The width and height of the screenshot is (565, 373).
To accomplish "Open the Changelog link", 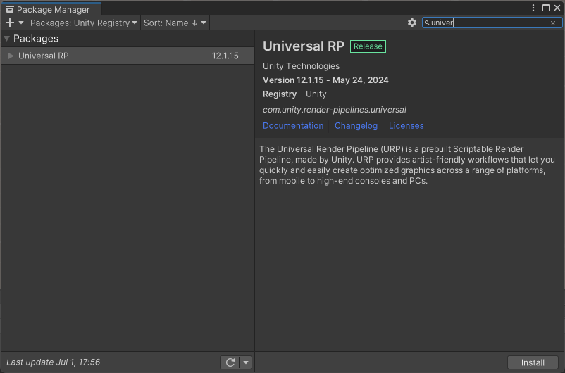I will (x=356, y=126).
